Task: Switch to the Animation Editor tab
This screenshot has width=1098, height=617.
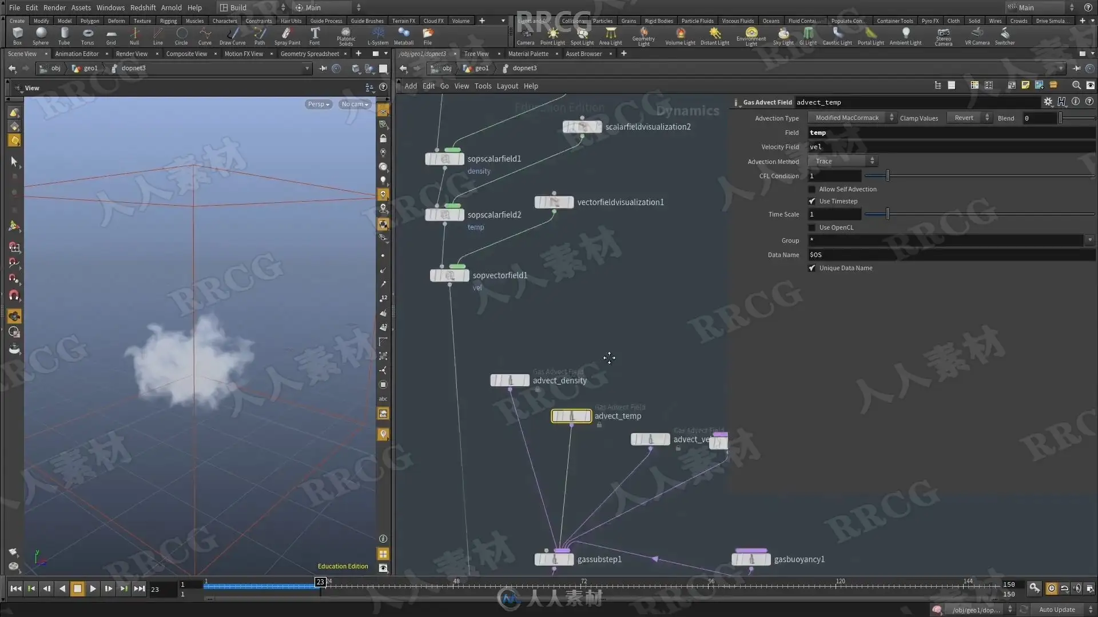Action: [x=77, y=54]
